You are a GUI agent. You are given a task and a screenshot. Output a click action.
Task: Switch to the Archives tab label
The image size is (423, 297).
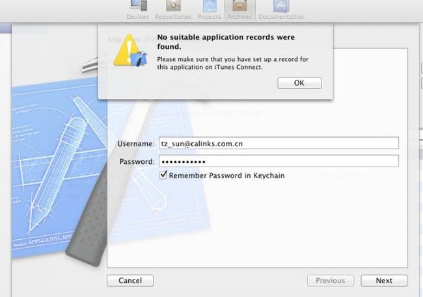239,17
